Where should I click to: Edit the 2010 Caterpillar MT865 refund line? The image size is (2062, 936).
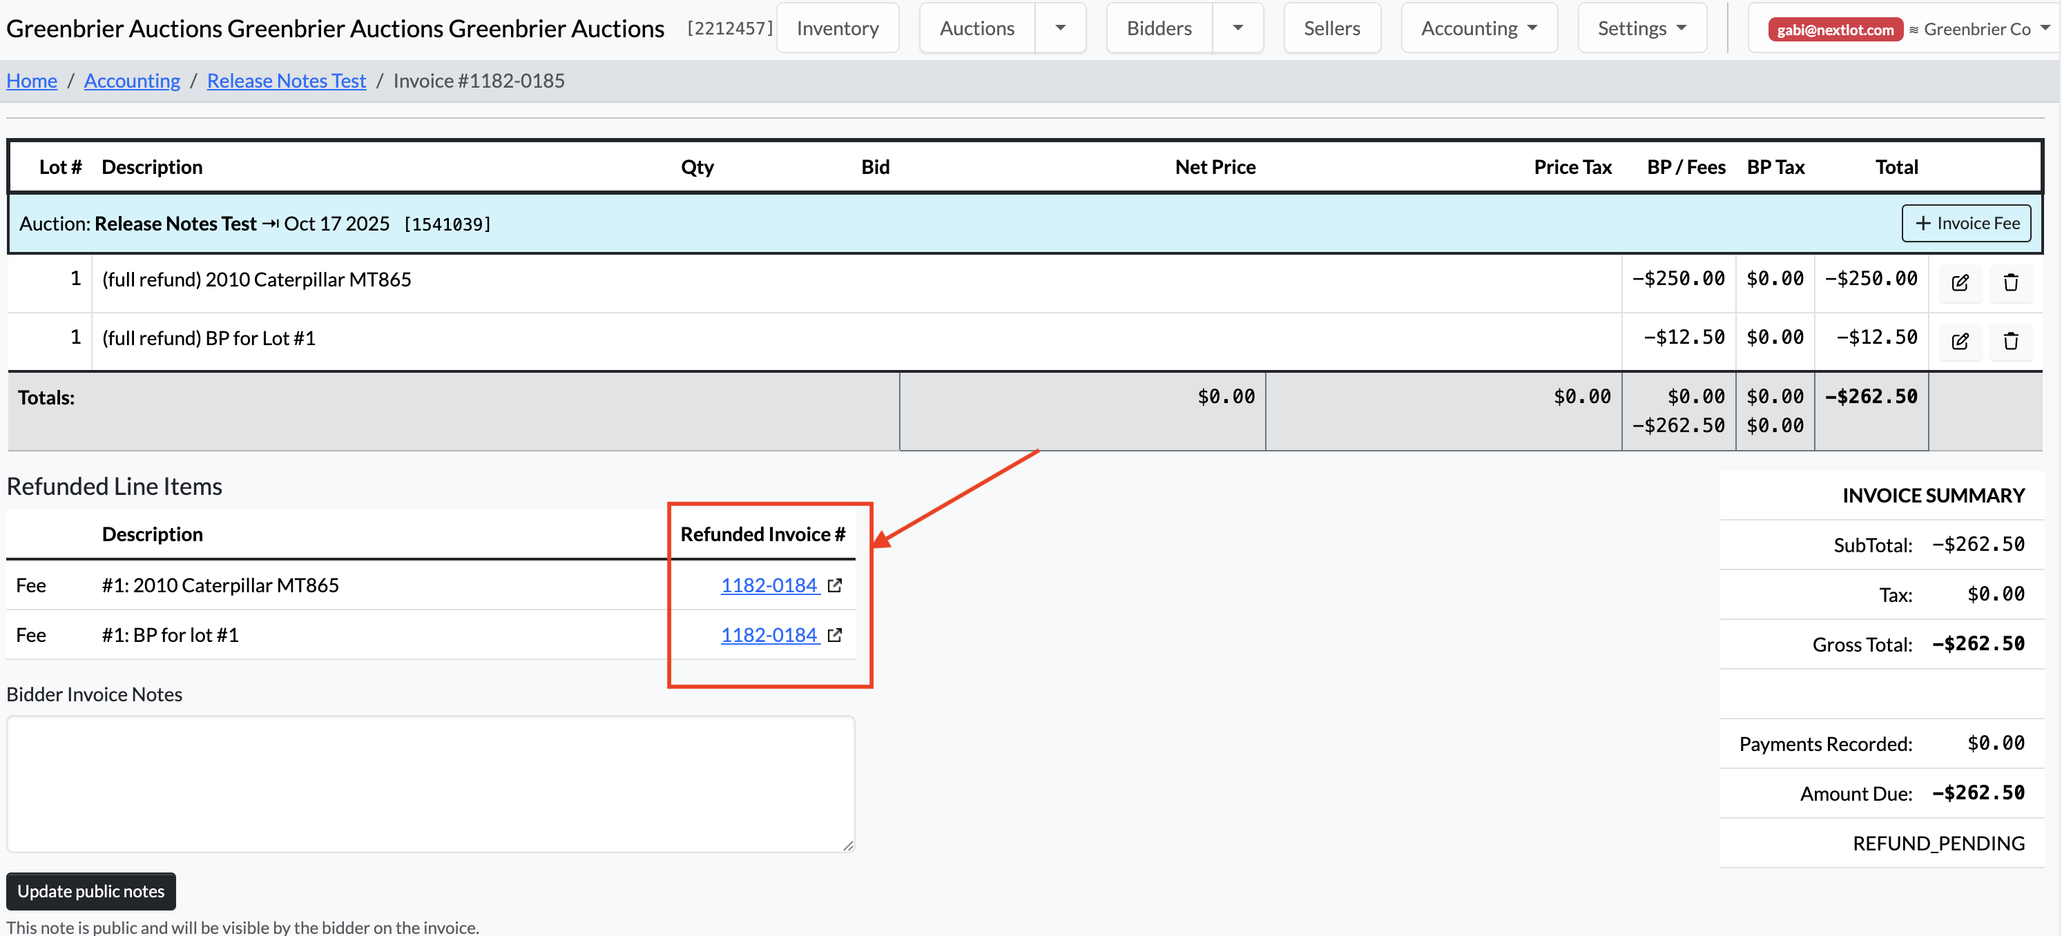1960,282
